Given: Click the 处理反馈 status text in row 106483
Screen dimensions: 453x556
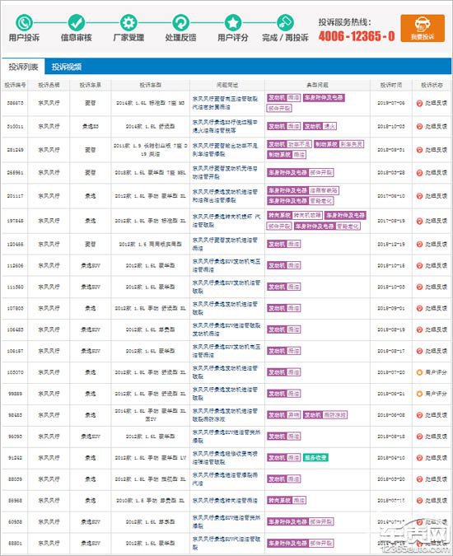Looking at the screenshot, I should tap(436, 329).
